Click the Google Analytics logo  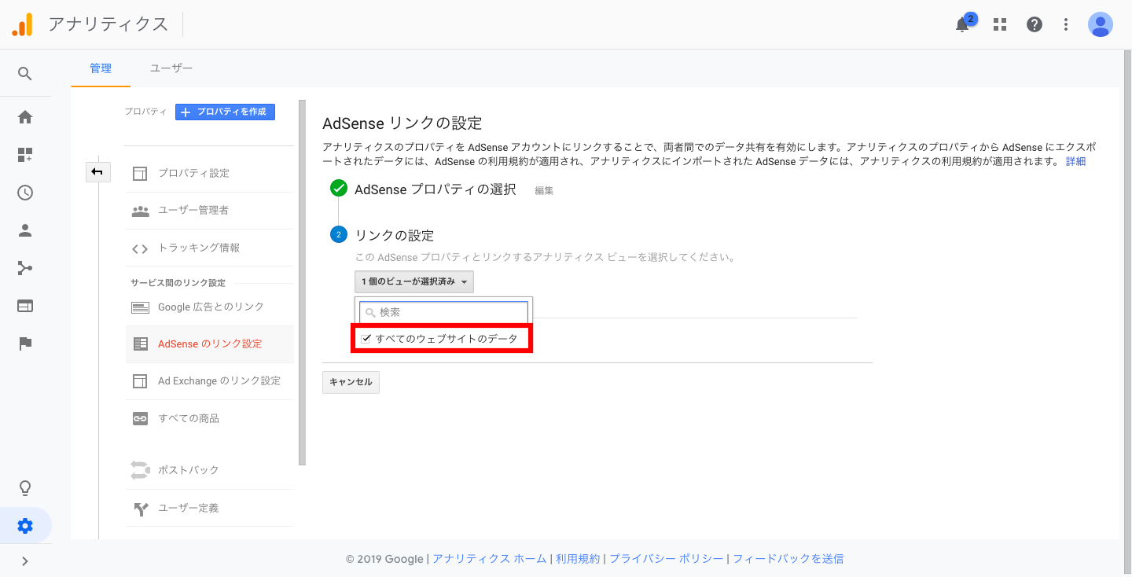point(22,24)
